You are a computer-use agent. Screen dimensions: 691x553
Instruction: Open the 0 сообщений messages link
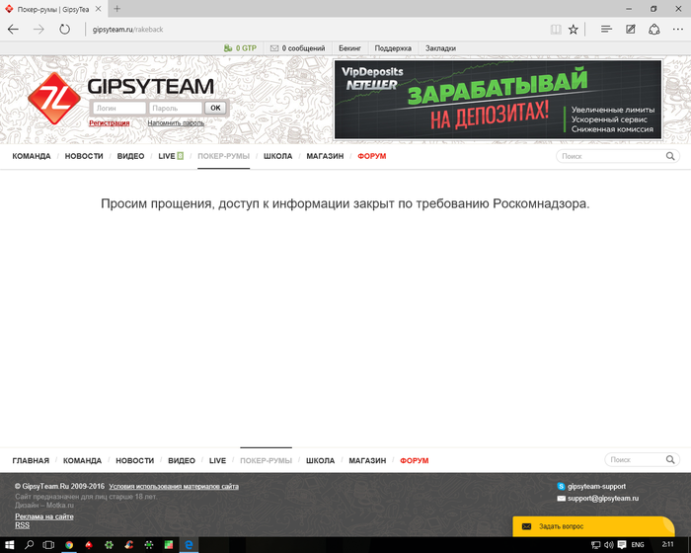(297, 48)
